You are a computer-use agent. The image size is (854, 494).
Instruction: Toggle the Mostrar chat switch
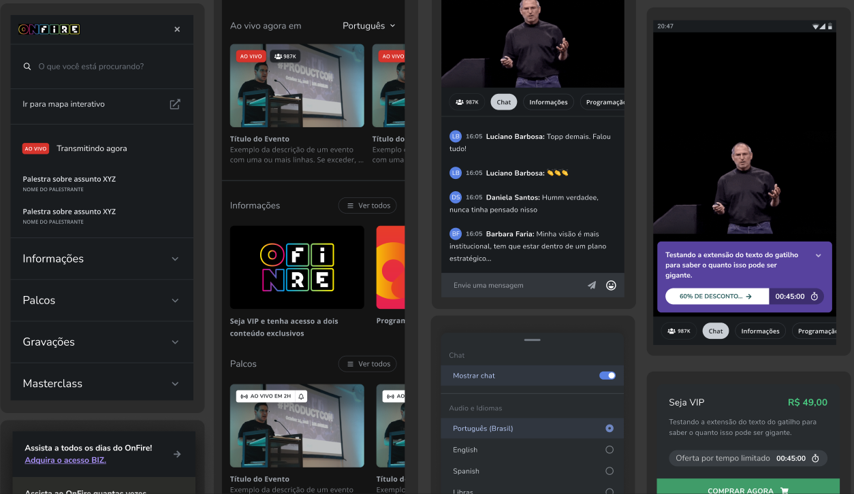tap(607, 376)
